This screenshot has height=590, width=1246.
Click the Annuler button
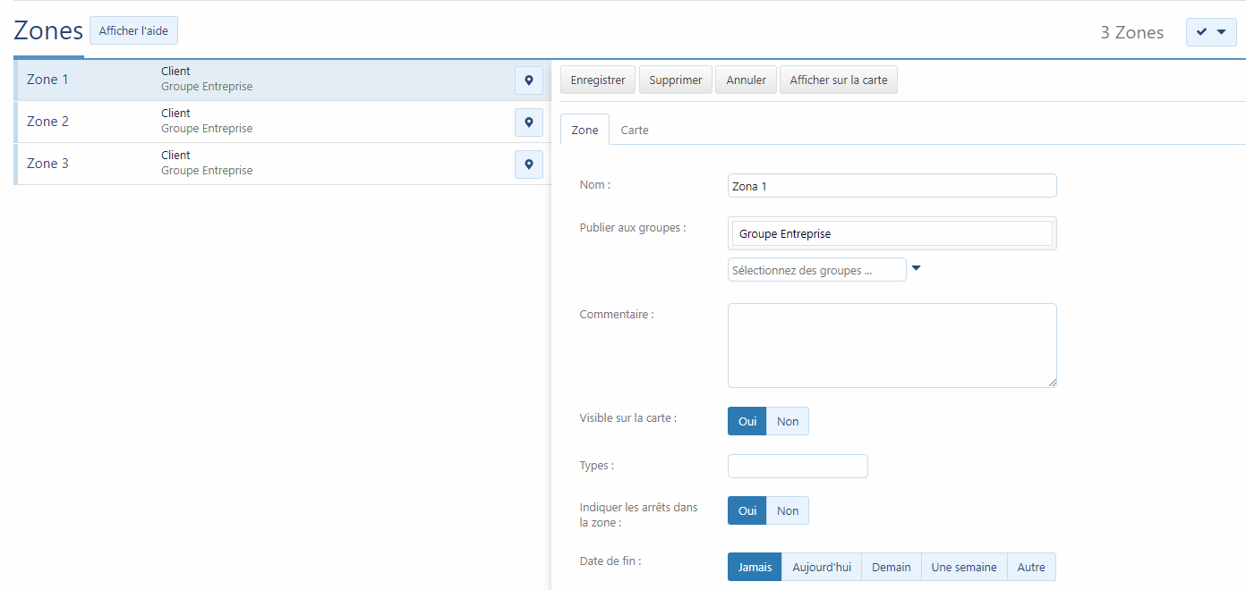746,80
